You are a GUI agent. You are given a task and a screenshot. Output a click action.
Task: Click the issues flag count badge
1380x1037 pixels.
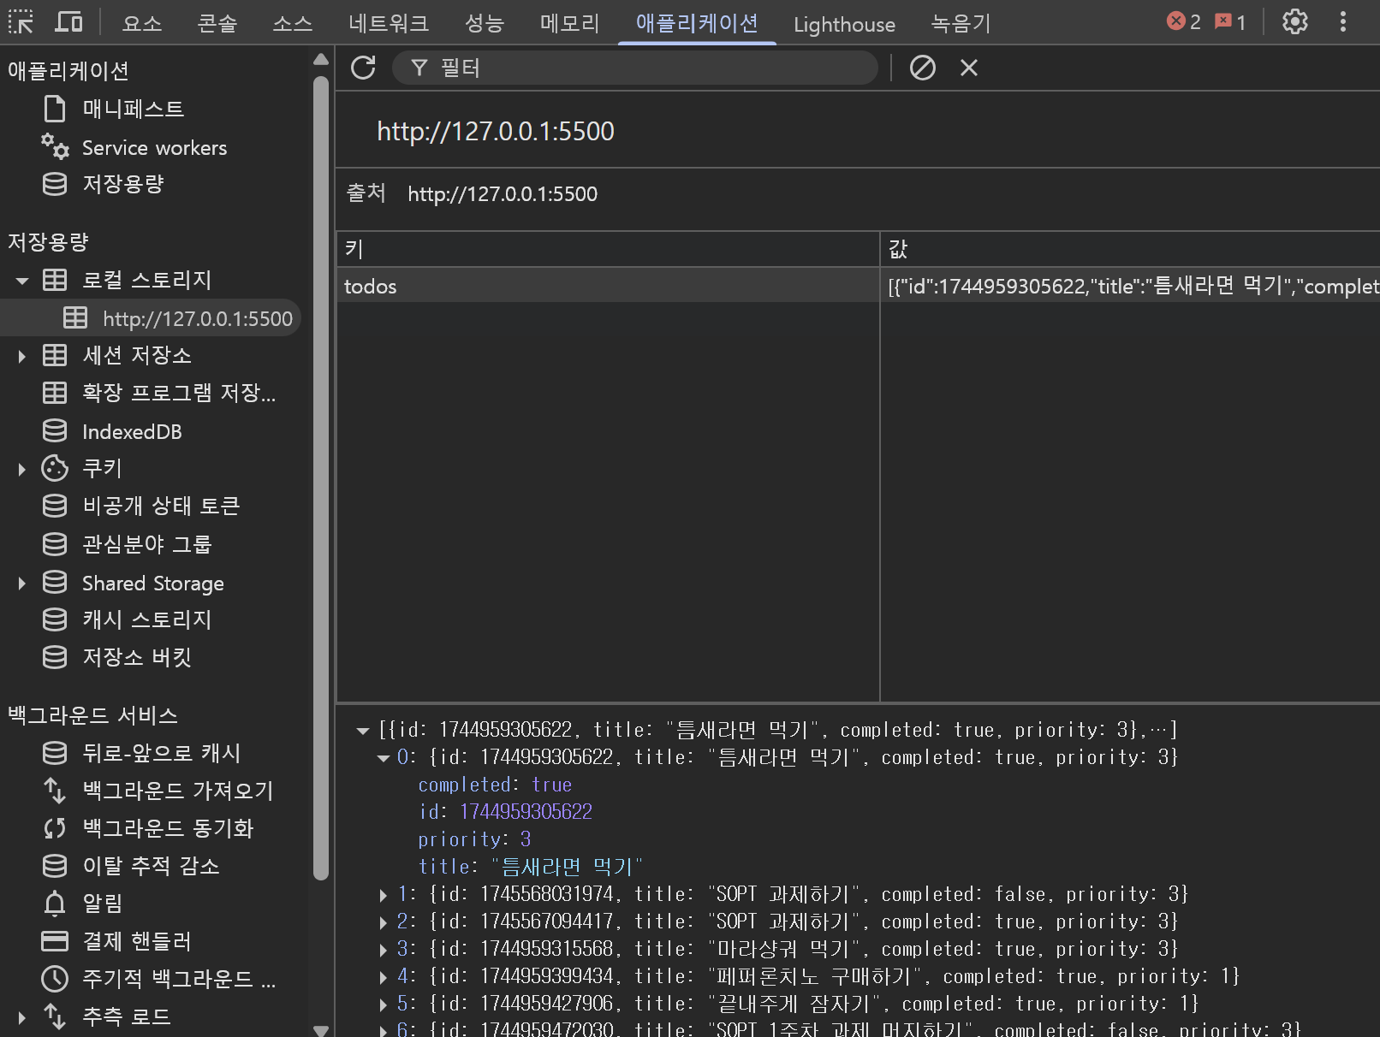tap(1230, 22)
